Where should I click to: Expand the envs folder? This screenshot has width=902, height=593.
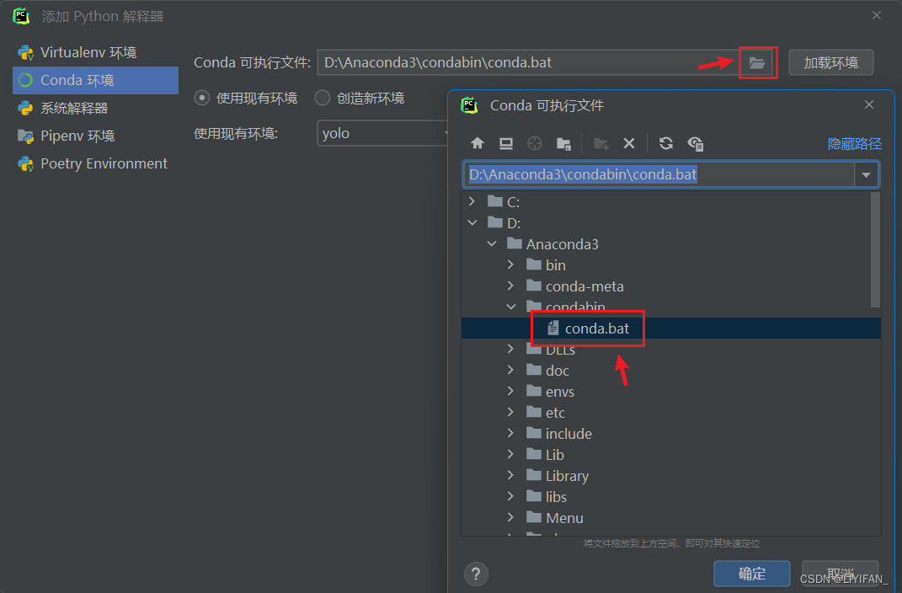coord(511,391)
